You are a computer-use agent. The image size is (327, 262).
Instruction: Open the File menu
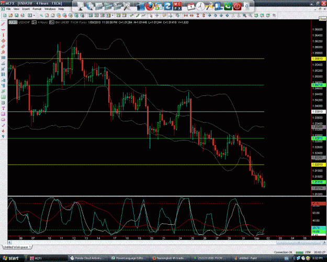(8, 9)
